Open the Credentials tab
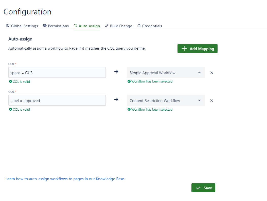 pyautogui.click(x=150, y=26)
